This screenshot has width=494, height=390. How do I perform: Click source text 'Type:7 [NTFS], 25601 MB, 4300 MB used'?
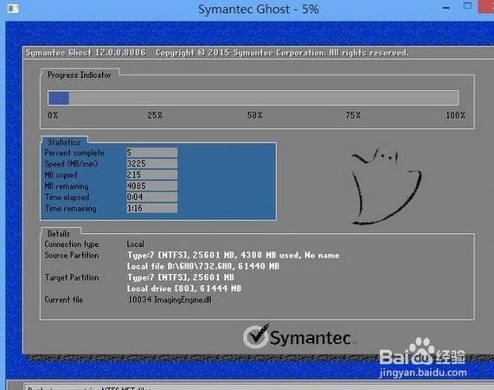tap(213, 256)
